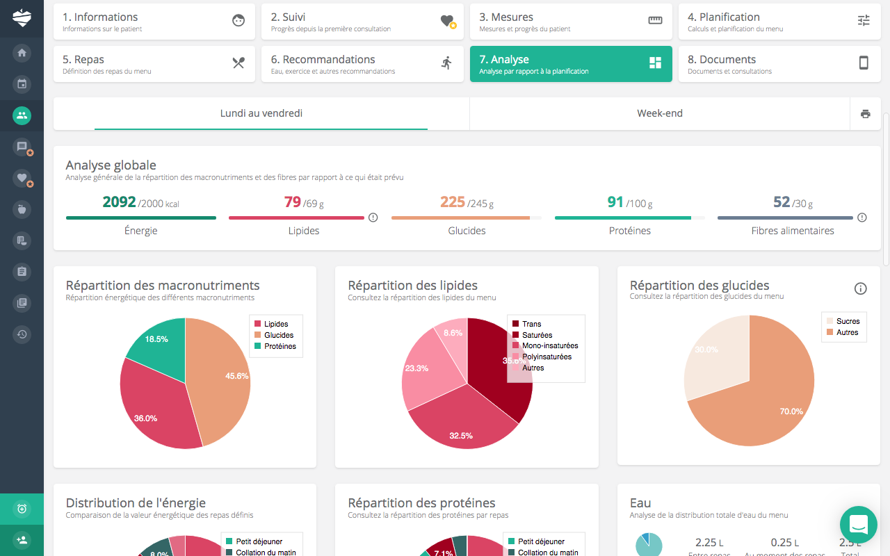
Task: Click the 70.0% Autres slice in glucides pie
Action: click(765, 403)
